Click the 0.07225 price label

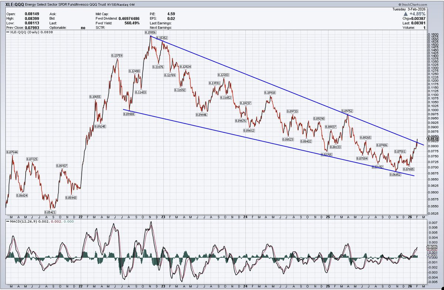click(32, 159)
